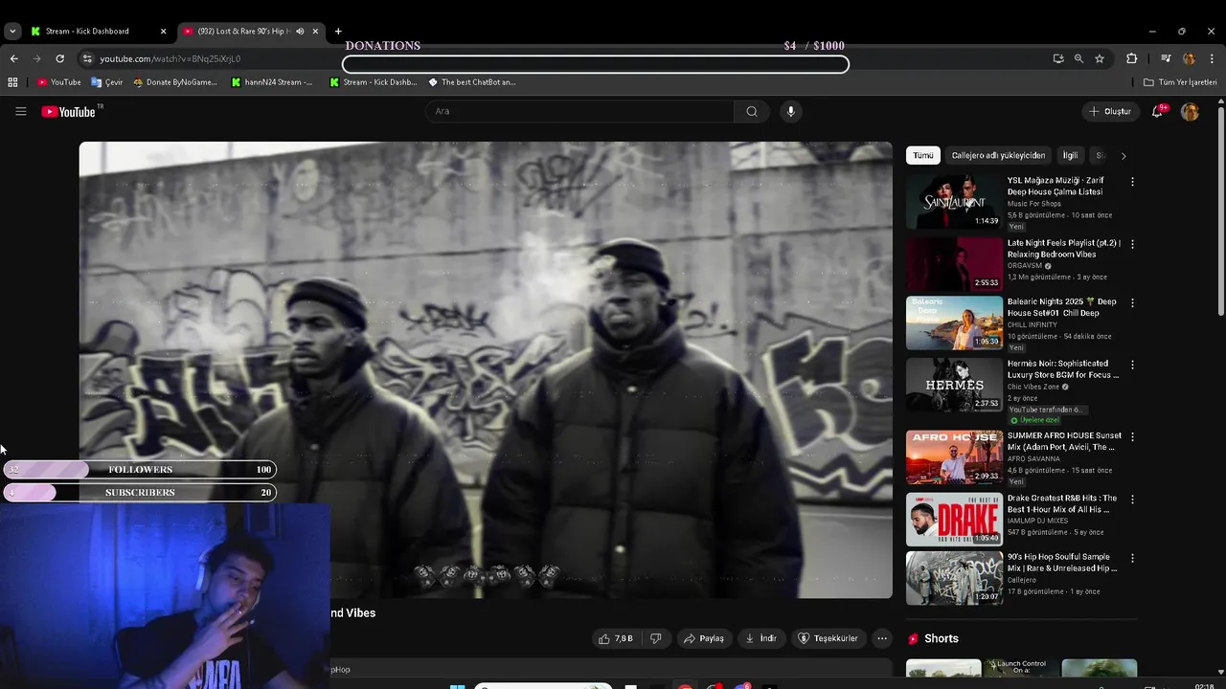Open the CHILL INFINITY channel name
The width and height of the screenshot is (1226, 689).
[x=1033, y=325]
